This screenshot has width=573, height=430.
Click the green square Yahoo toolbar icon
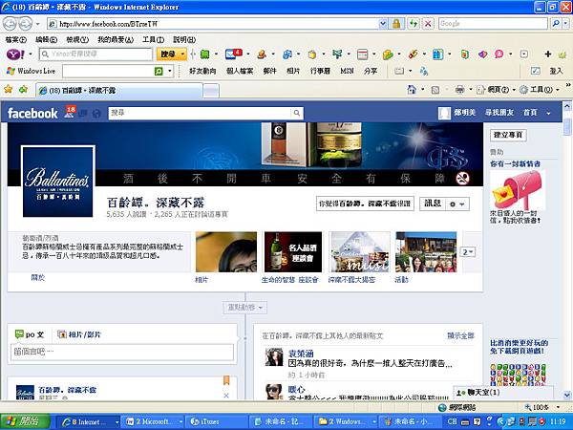click(205, 54)
